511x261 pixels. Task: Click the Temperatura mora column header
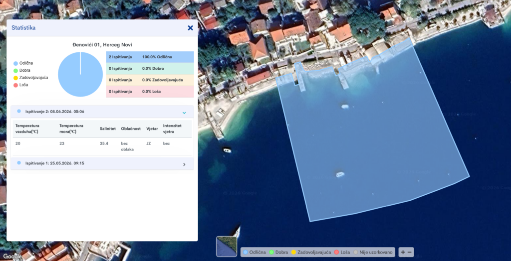pyautogui.click(x=71, y=129)
